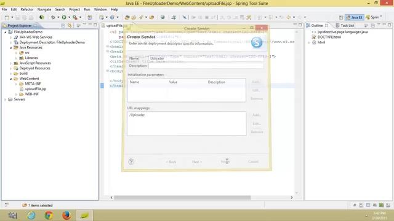Click Back in Create Servlet dialog

tap(171, 161)
